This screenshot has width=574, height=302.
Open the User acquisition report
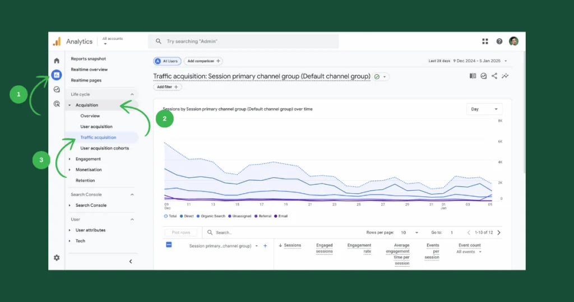[x=96, y=126]
